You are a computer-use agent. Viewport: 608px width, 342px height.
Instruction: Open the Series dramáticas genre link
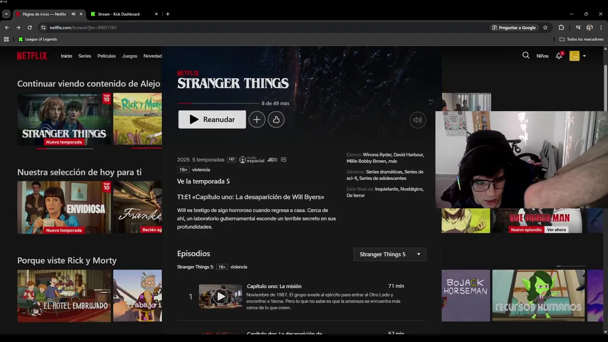coord(385,172)
